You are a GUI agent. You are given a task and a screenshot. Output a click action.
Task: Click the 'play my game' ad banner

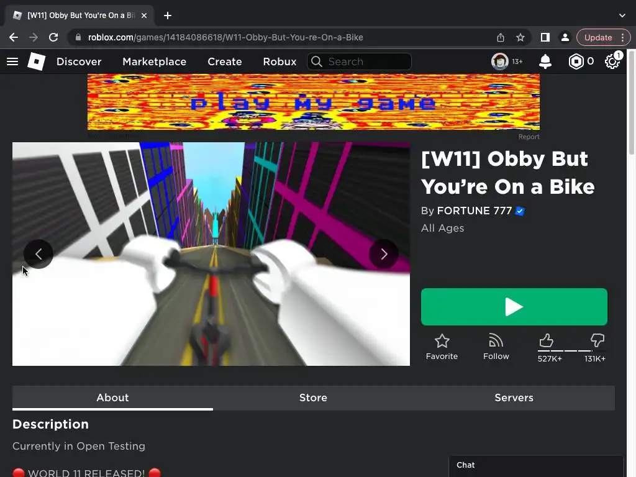[314, 102]
